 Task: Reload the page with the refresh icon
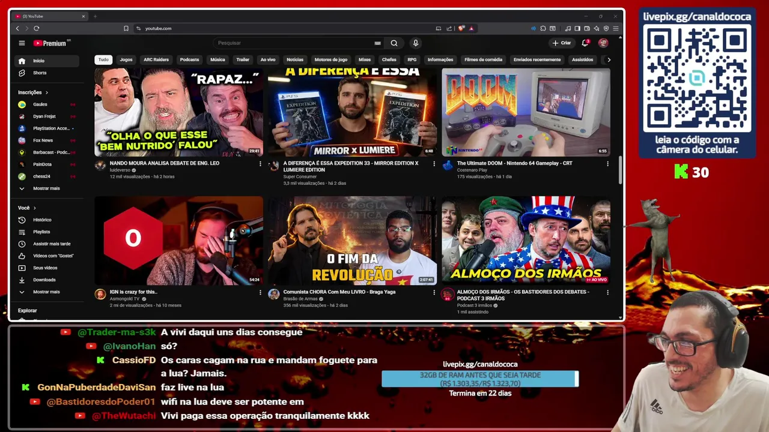pos(37,28)
